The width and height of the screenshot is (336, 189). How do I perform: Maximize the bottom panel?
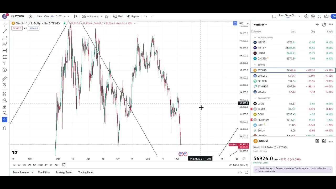click(x=246, y=172)
